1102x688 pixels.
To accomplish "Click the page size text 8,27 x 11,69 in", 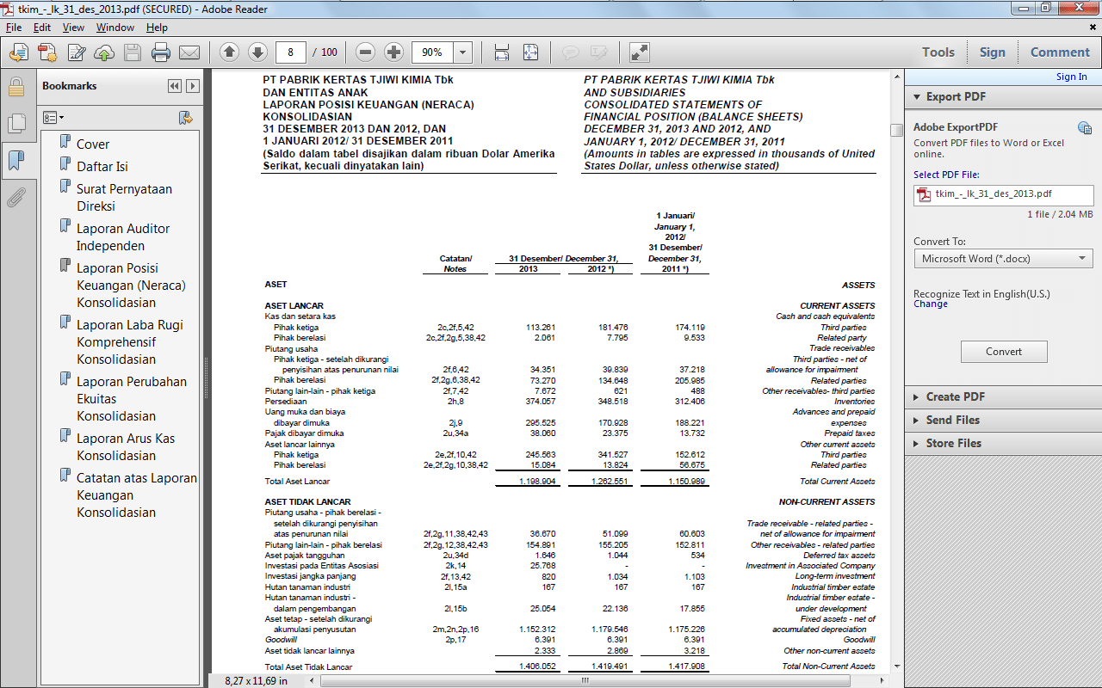I will tap(256, 680).
